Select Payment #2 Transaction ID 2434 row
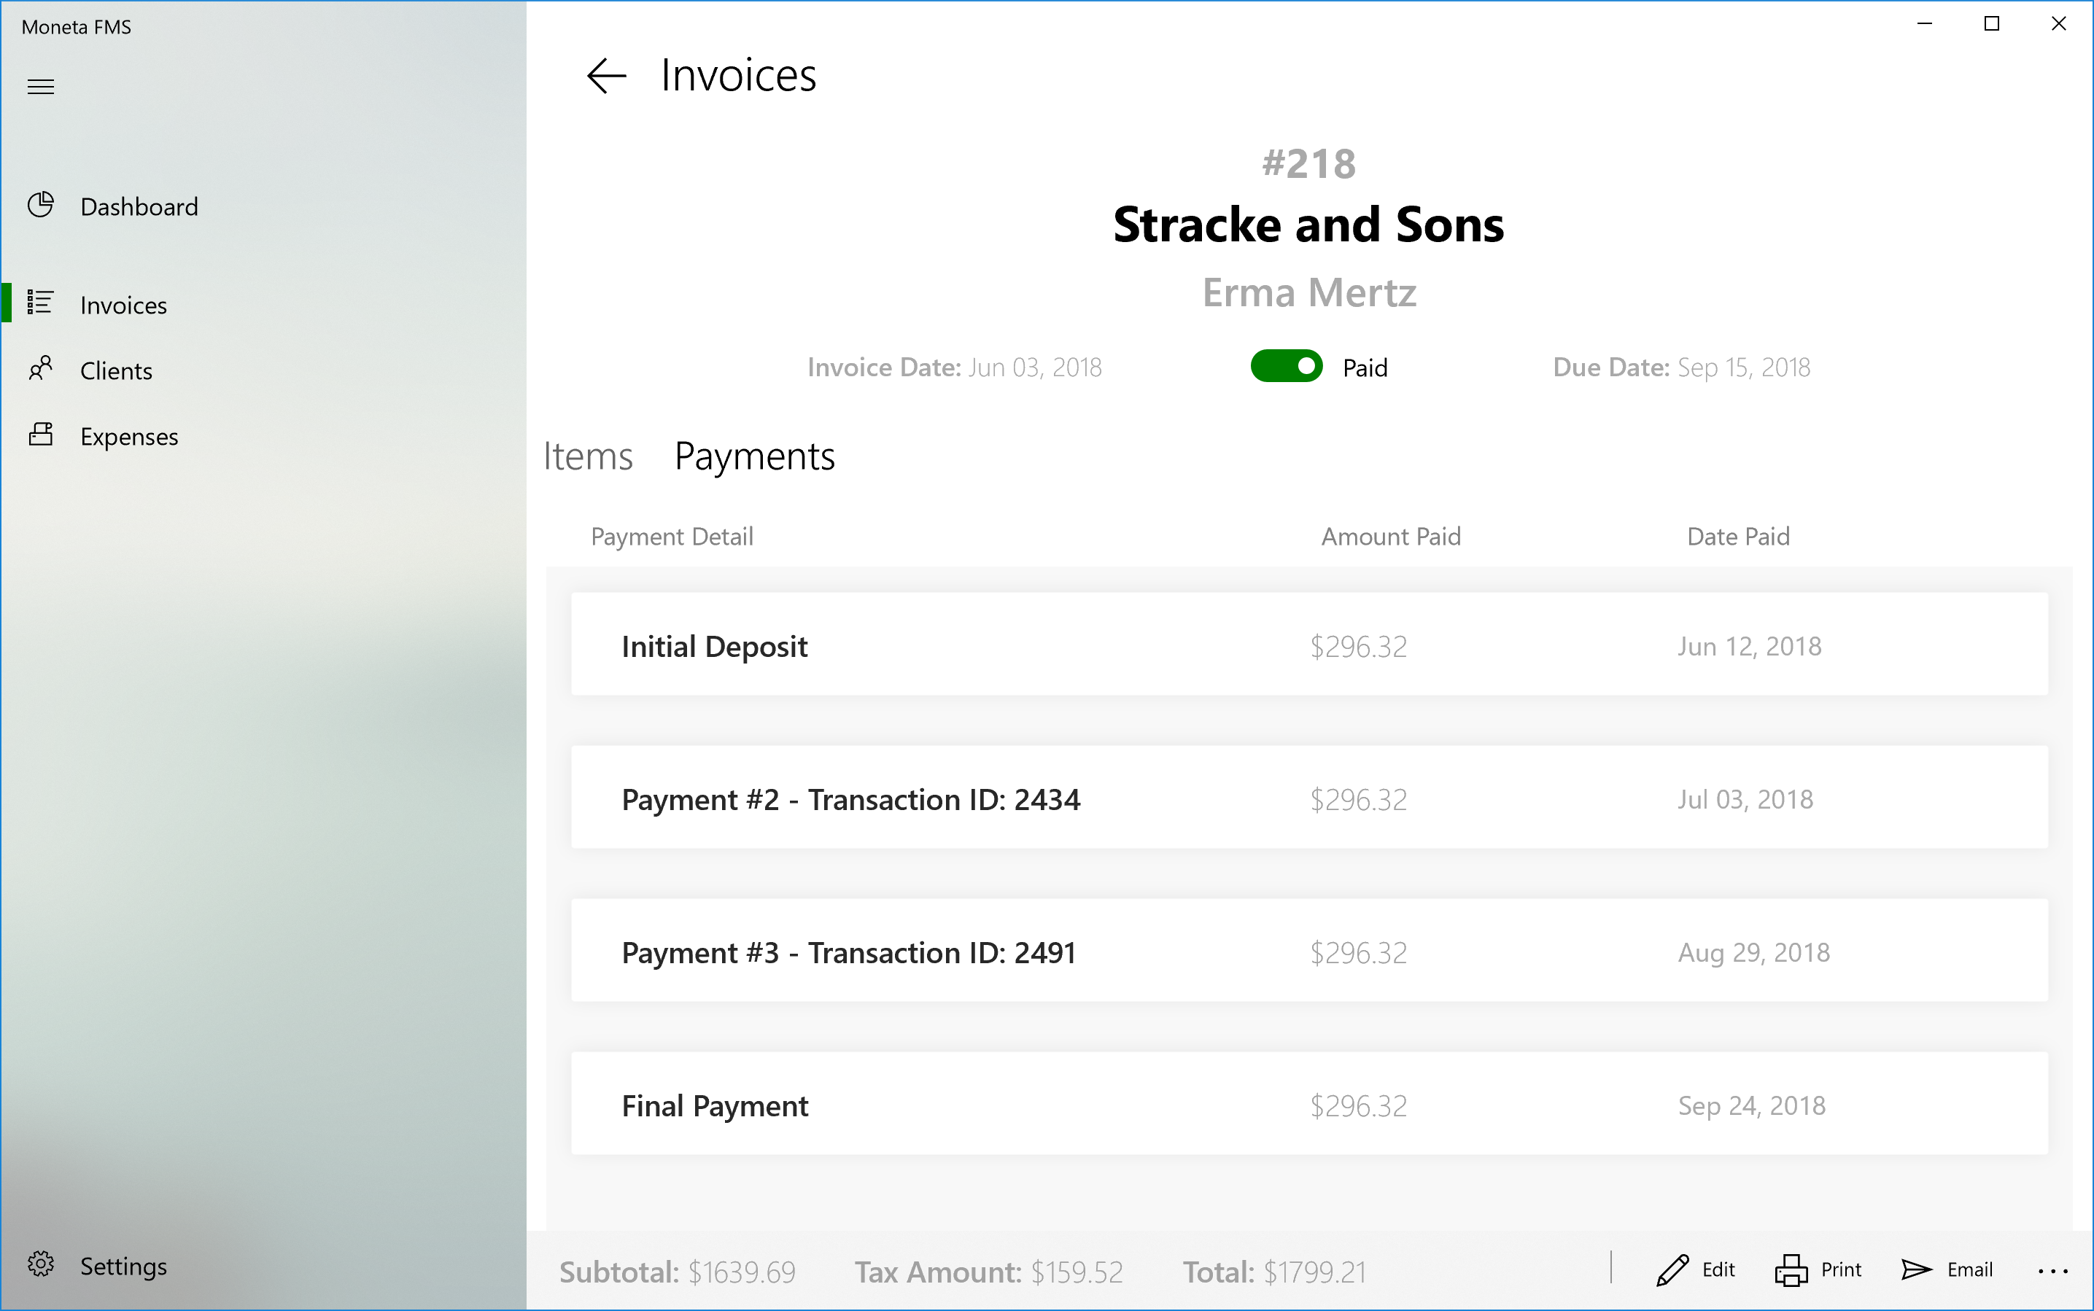Screen dimensions: 2094x1311 (x=1309, y=798)
